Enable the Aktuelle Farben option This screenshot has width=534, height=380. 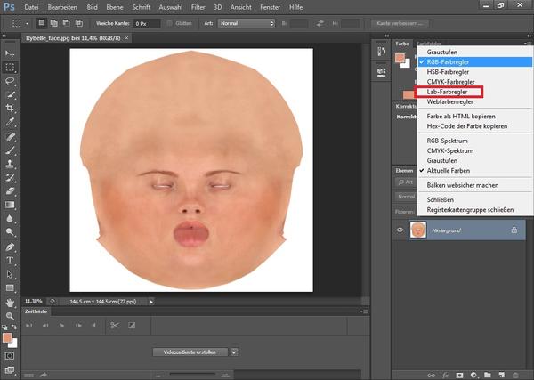(x=449, y=170)
